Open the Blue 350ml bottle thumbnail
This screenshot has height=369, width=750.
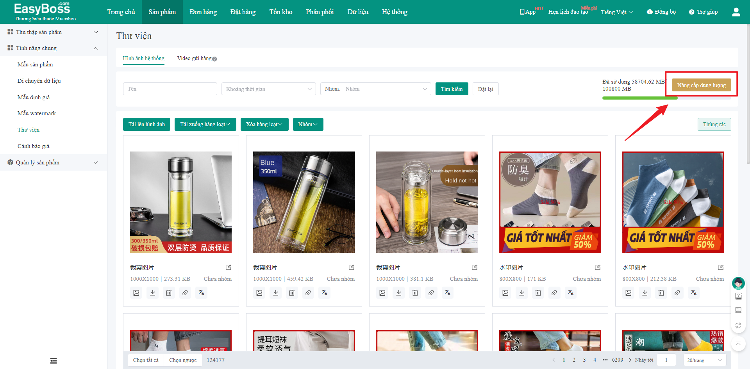click(304, 202)
